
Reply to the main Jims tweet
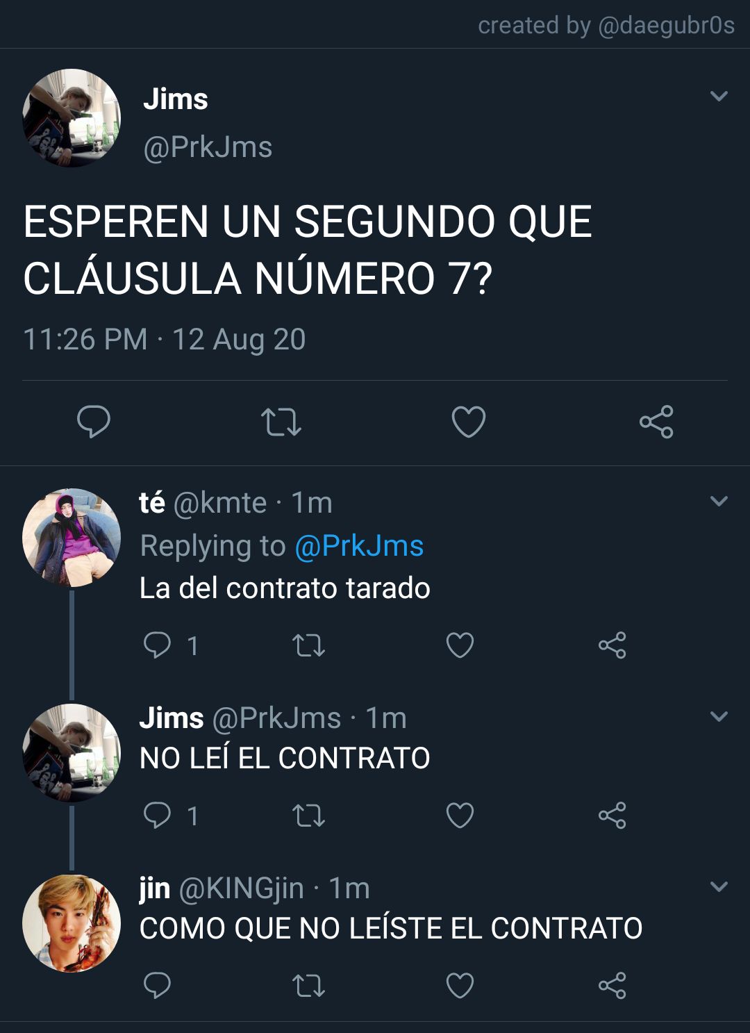pyautogui.click(x=94, y=422)
